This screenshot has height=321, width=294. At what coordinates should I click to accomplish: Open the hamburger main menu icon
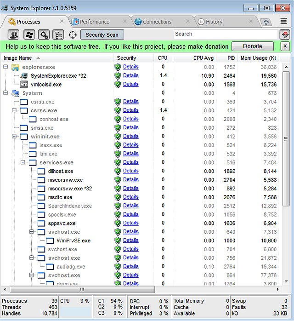283,21
